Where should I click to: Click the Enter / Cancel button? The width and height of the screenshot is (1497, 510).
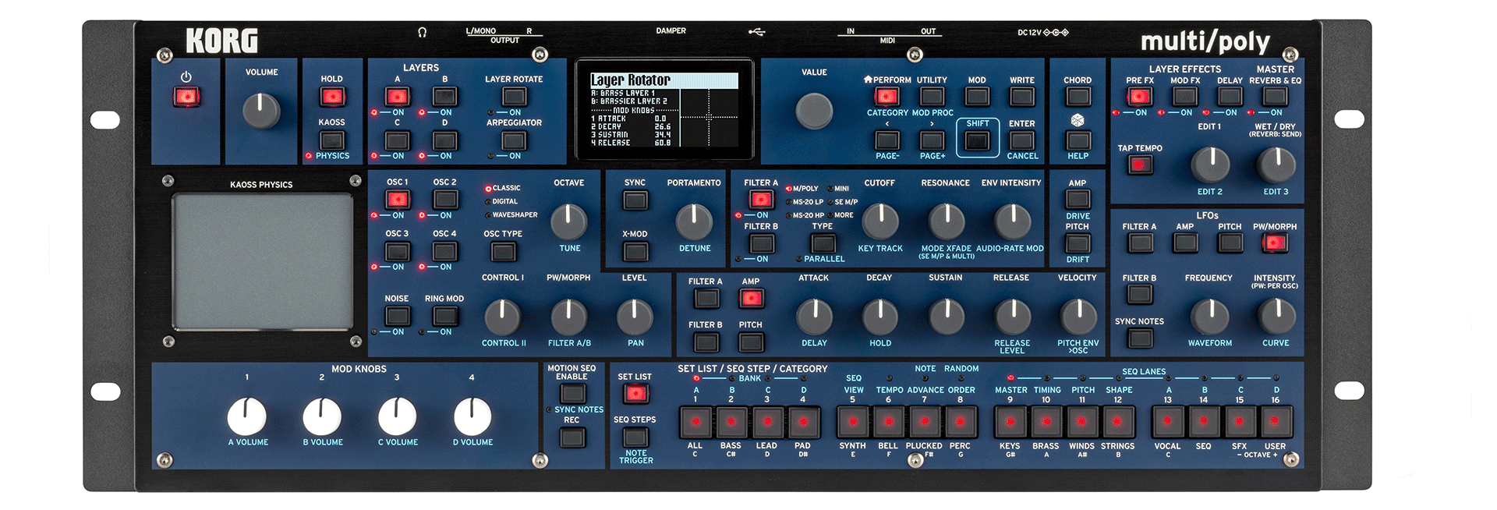click(1022, 140)
